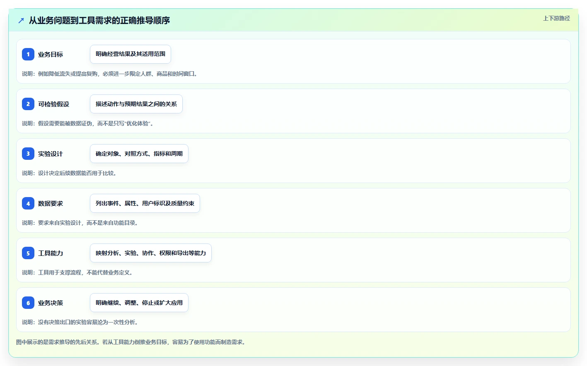The width and height of the screenshot is (587, 366).
Task: Click the 数据要求 step label
Action: 51,203
